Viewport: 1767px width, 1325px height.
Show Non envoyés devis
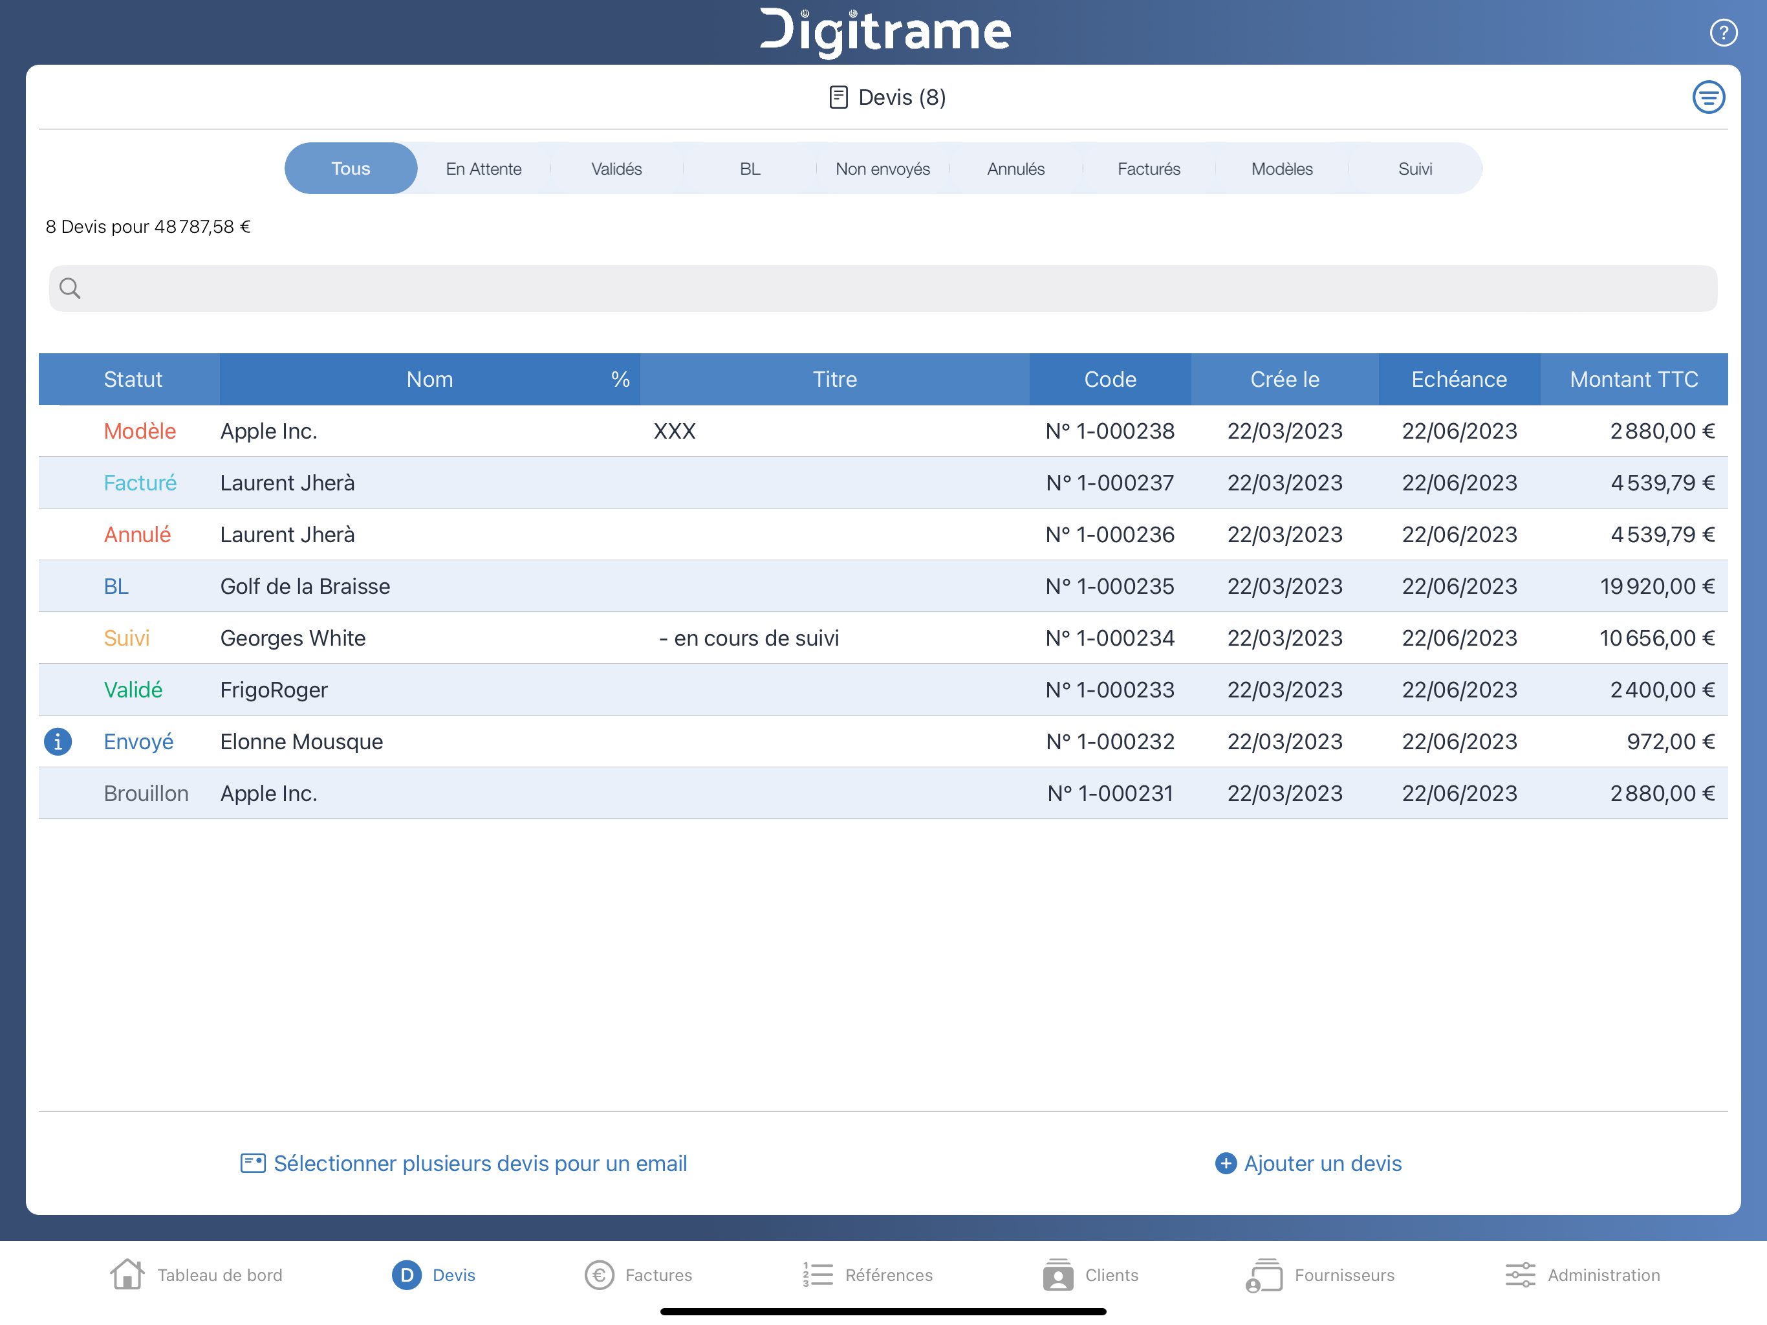(883, 169)
